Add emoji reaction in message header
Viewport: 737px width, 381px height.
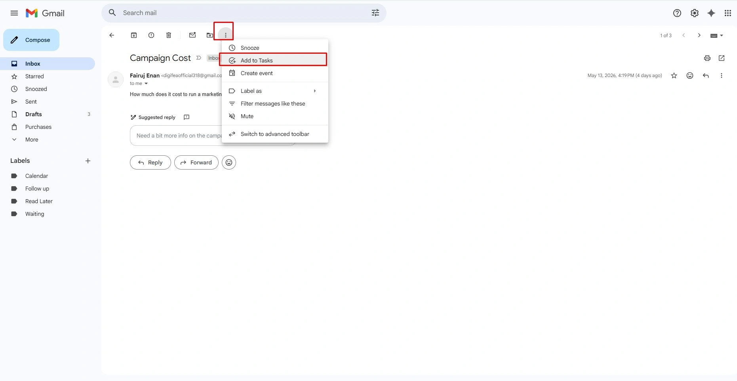tap(690, 75)
